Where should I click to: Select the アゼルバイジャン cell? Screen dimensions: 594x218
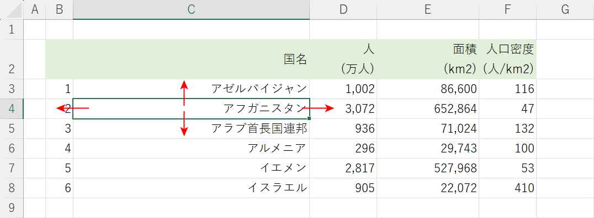pyautogui.click(x=192, y=89)
